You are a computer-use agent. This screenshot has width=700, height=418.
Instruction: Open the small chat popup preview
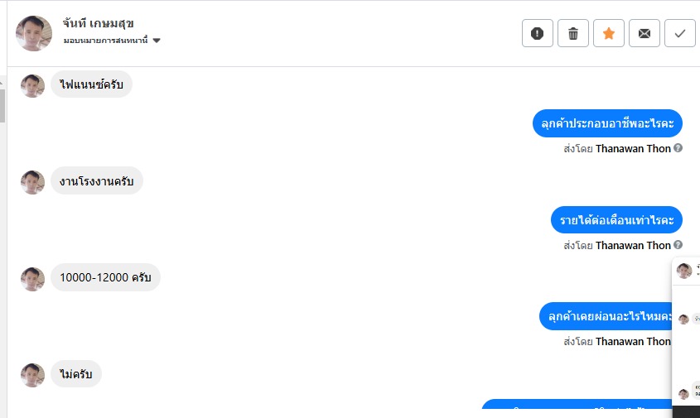point(686,331)
